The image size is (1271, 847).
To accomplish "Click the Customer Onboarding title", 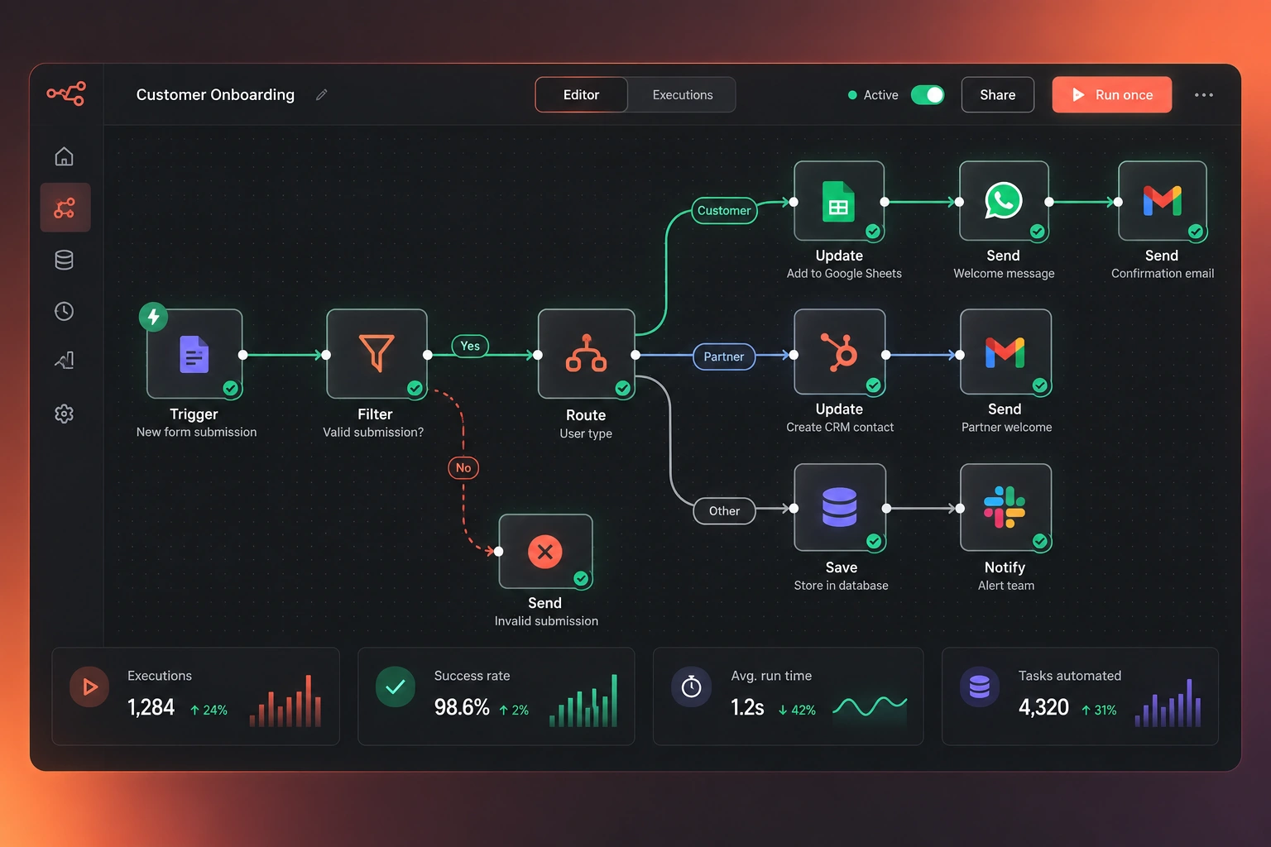I will (215, 95).
